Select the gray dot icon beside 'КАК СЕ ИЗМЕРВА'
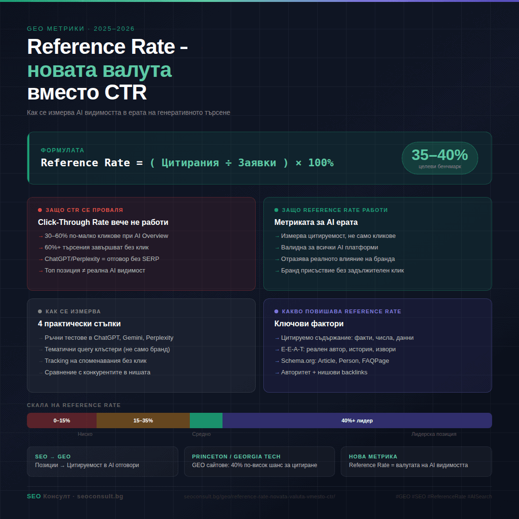Screen dimensions: 519x519 click(40, 311)
